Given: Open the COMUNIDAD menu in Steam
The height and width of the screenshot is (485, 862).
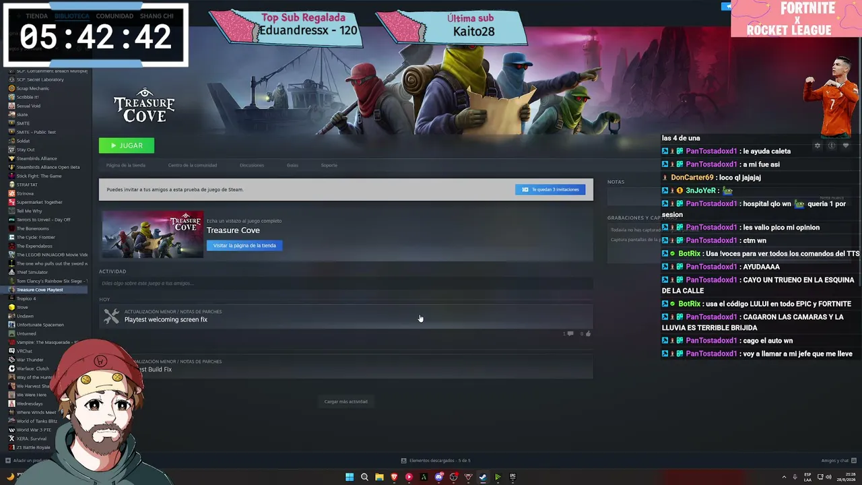Looking at the screenshot, I should tap(114, 15).
